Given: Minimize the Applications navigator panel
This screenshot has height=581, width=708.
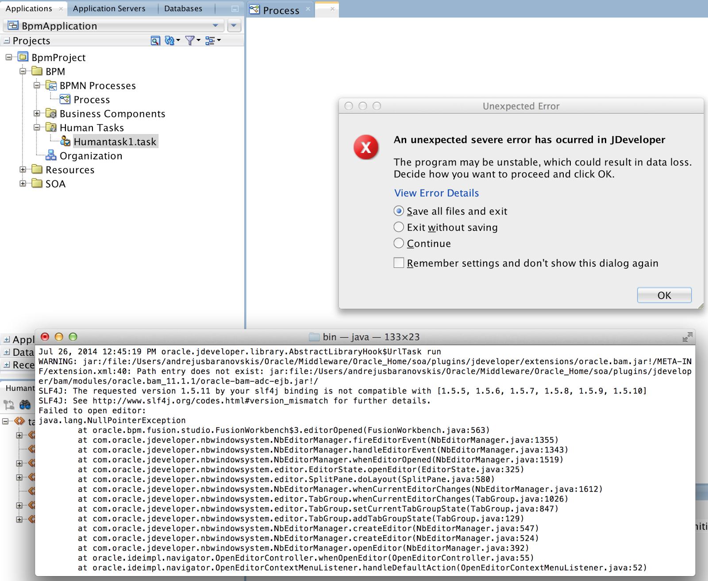Looking at the screenshot, I should pyautogui.click(x=235, y=9).
